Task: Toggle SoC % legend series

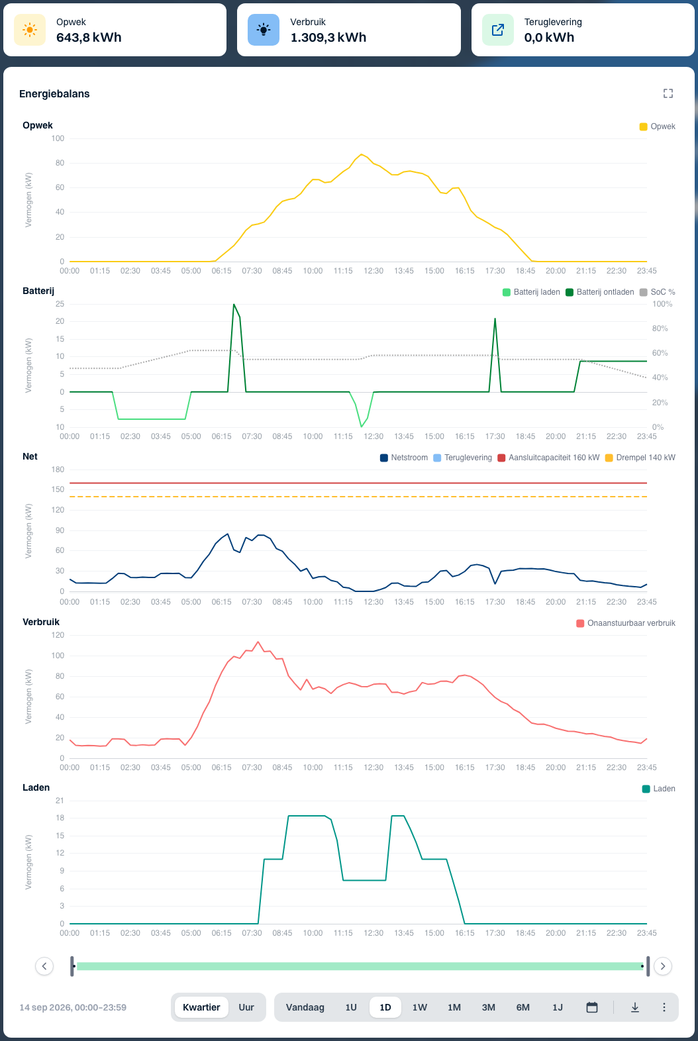Action: tap(658, 292)
